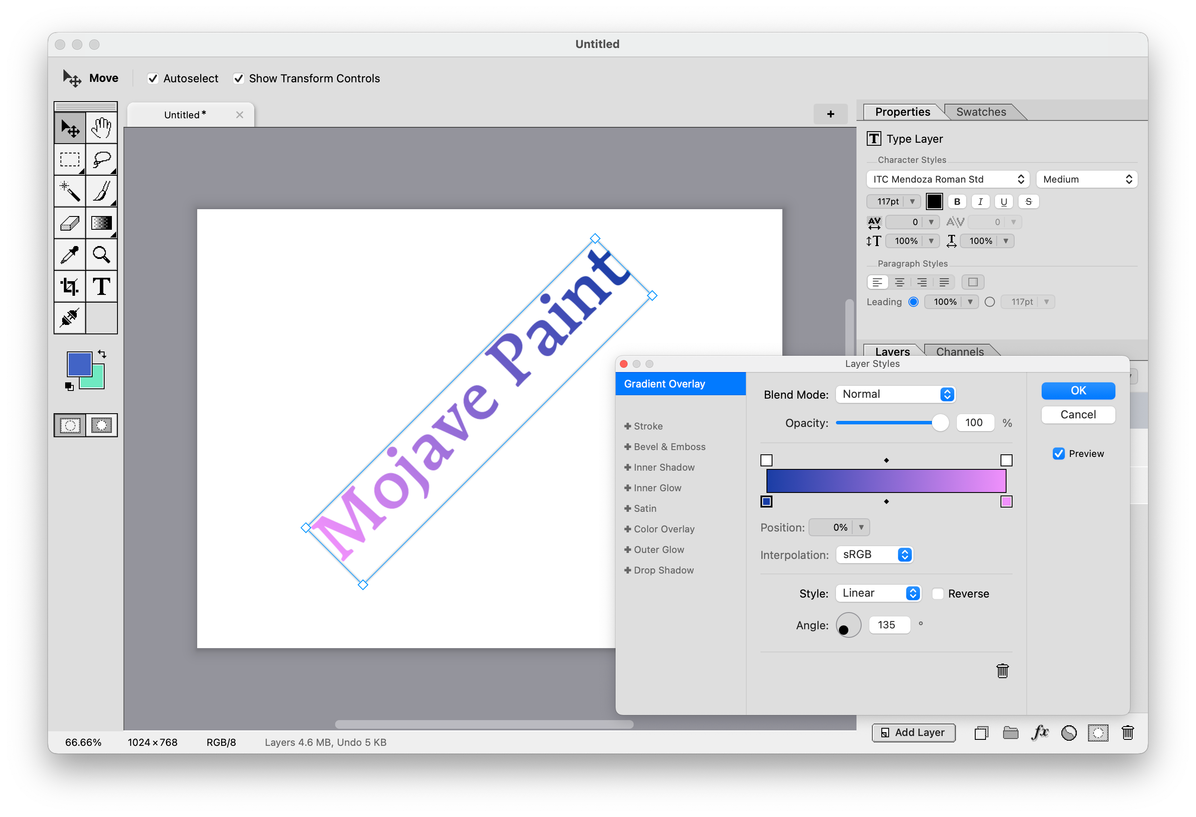The width and height of the screenshot is (1196, 817).
Task: Cancel the Layer Styles dialog
Action: point(1078,415)
